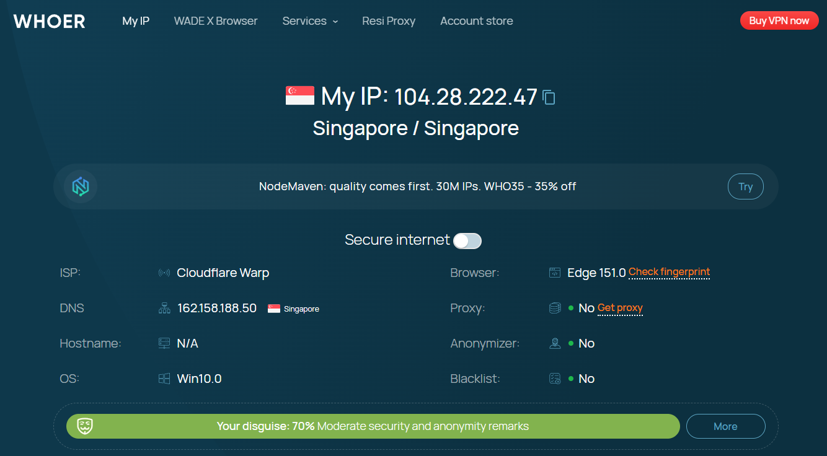Click the Browser window icon
Viewport: 827px width, 456px height.
(x=555, y=273)
